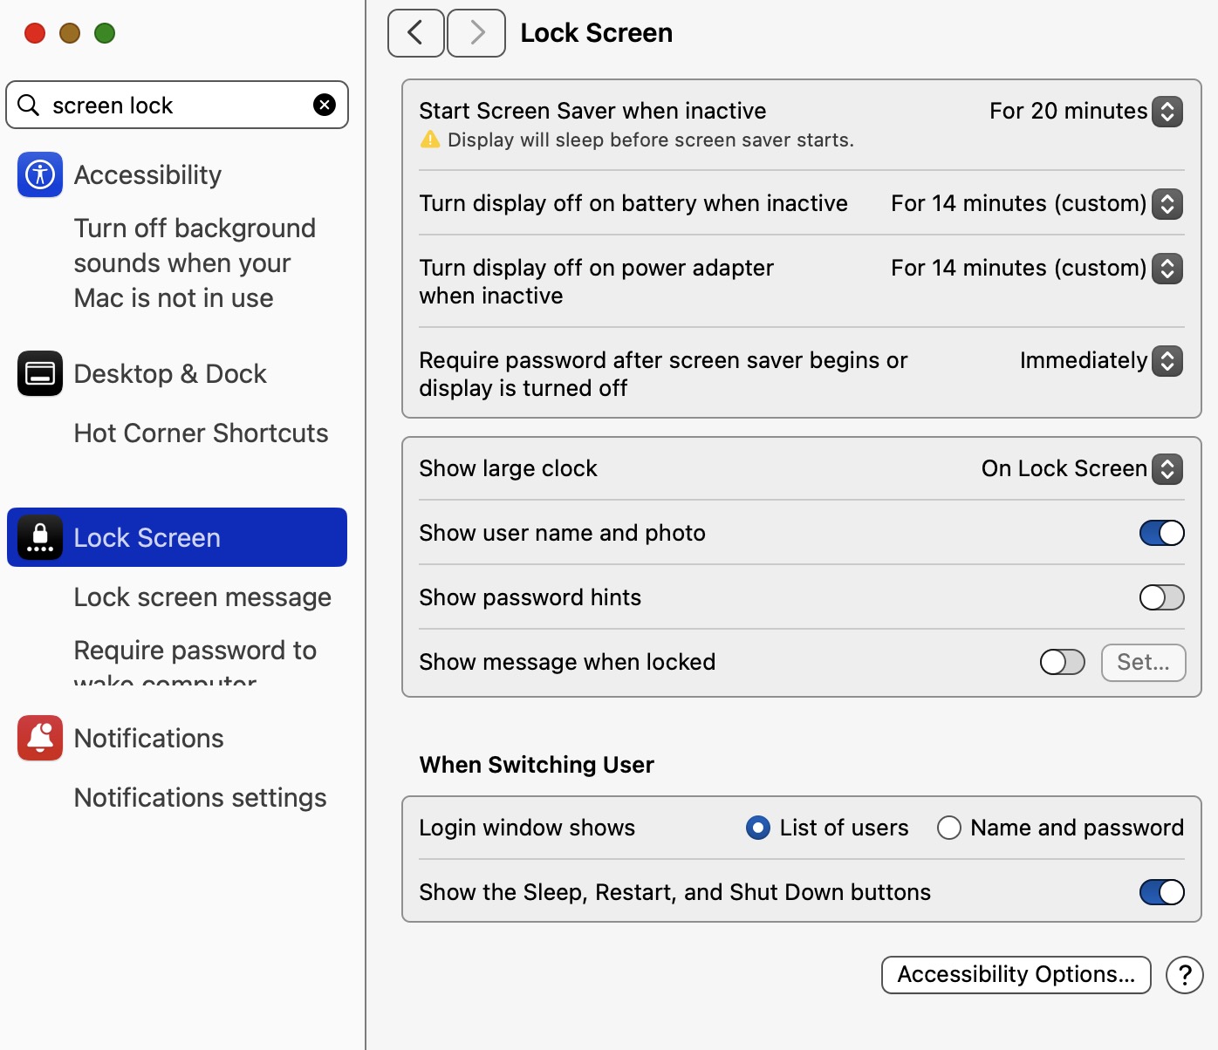Image resolution: width=1218 pixels, height=1050 pixels.
Task: Click the Accessibility Options button
Action: tap(1016, 975)
